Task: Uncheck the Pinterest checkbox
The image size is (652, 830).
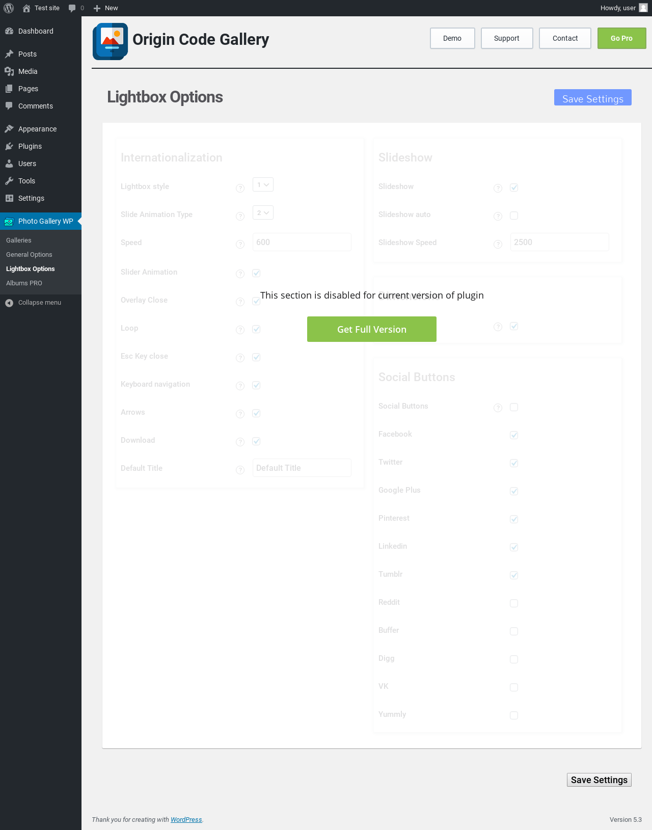Action: click(514, 519)
